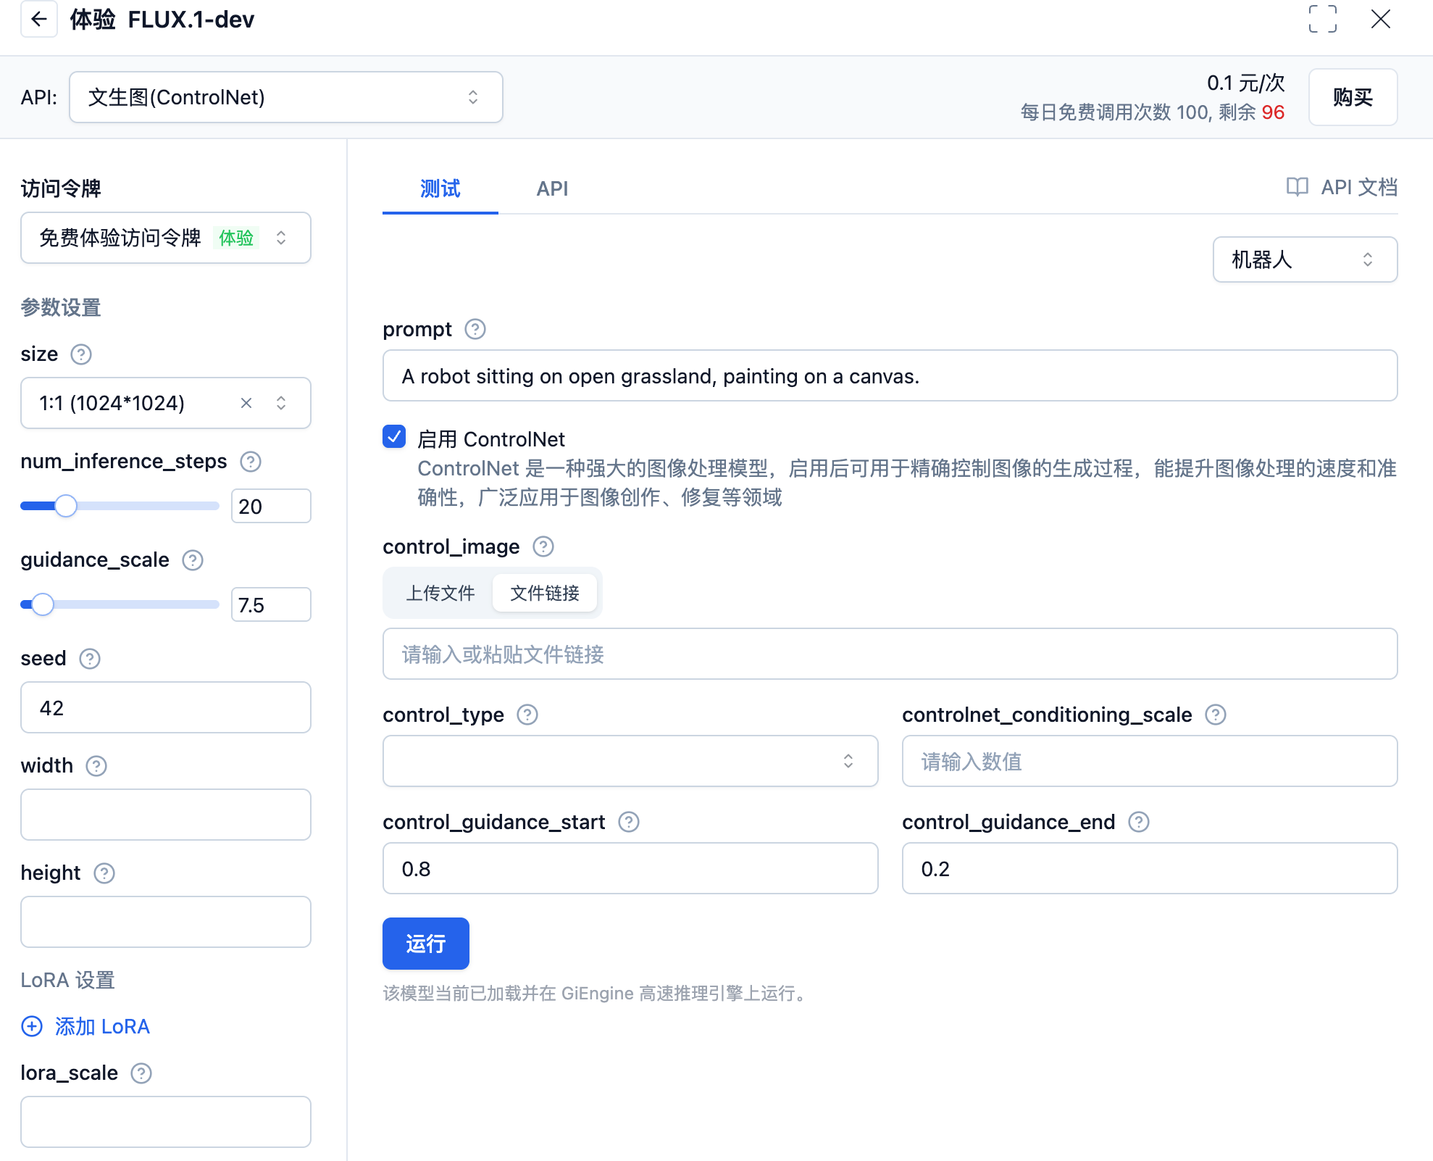Uncheck the 启用 ControlNet checkbox
This screenshot has height=1161, width=1433.
(394, 436)
